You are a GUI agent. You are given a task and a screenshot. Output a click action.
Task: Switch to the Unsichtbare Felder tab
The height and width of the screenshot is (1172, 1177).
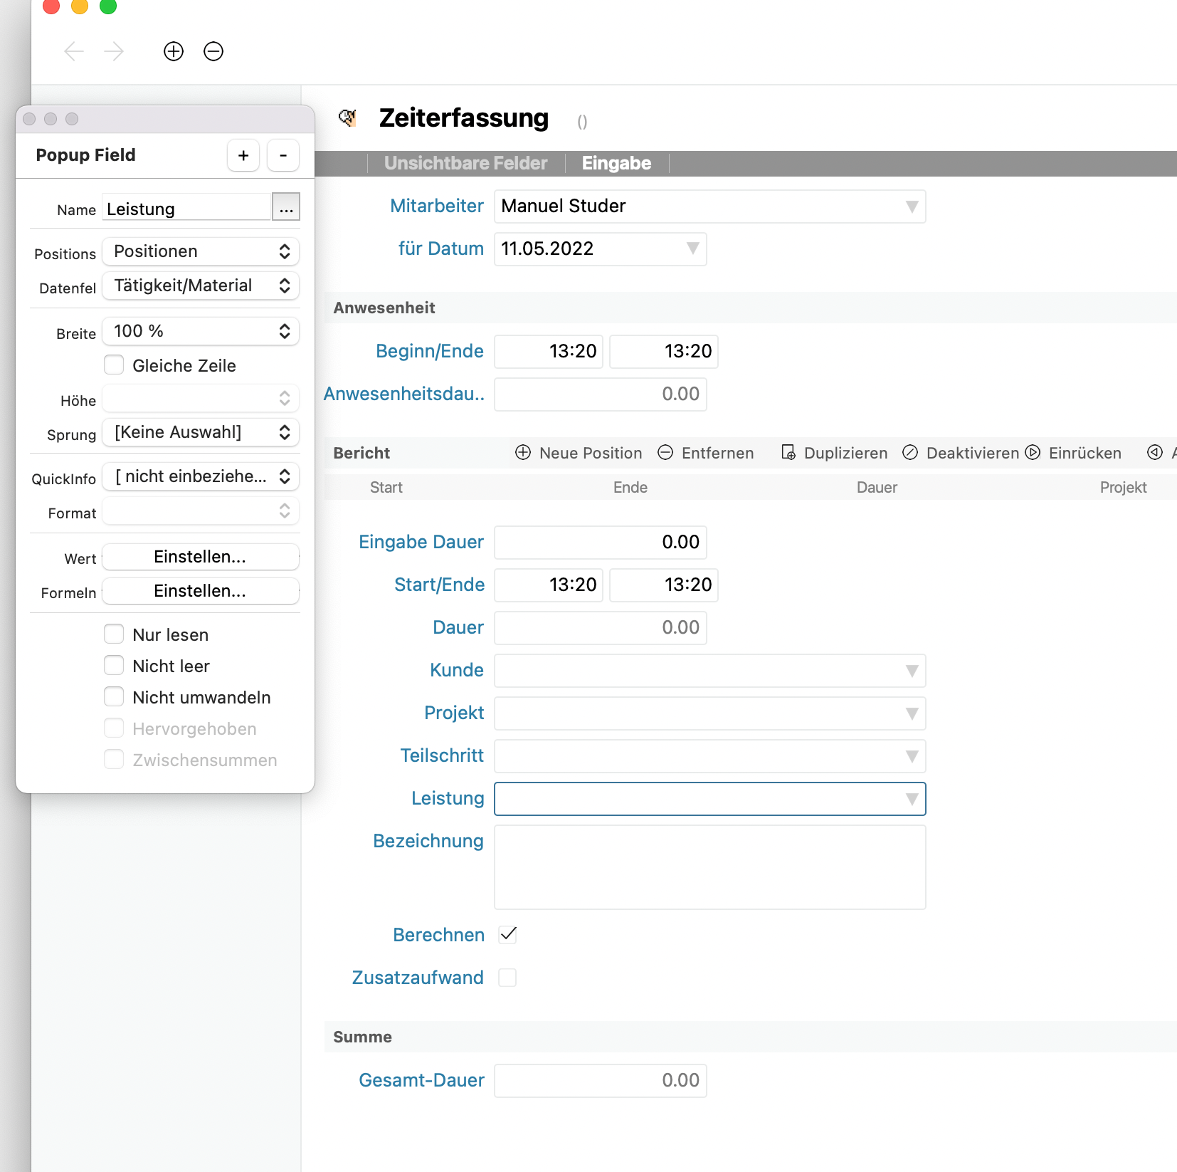(x=465, y=163)
